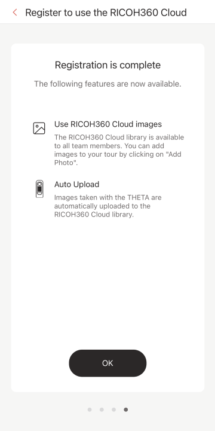
Task: Click the description mentioning "Add Photo"
Action: 119,150
